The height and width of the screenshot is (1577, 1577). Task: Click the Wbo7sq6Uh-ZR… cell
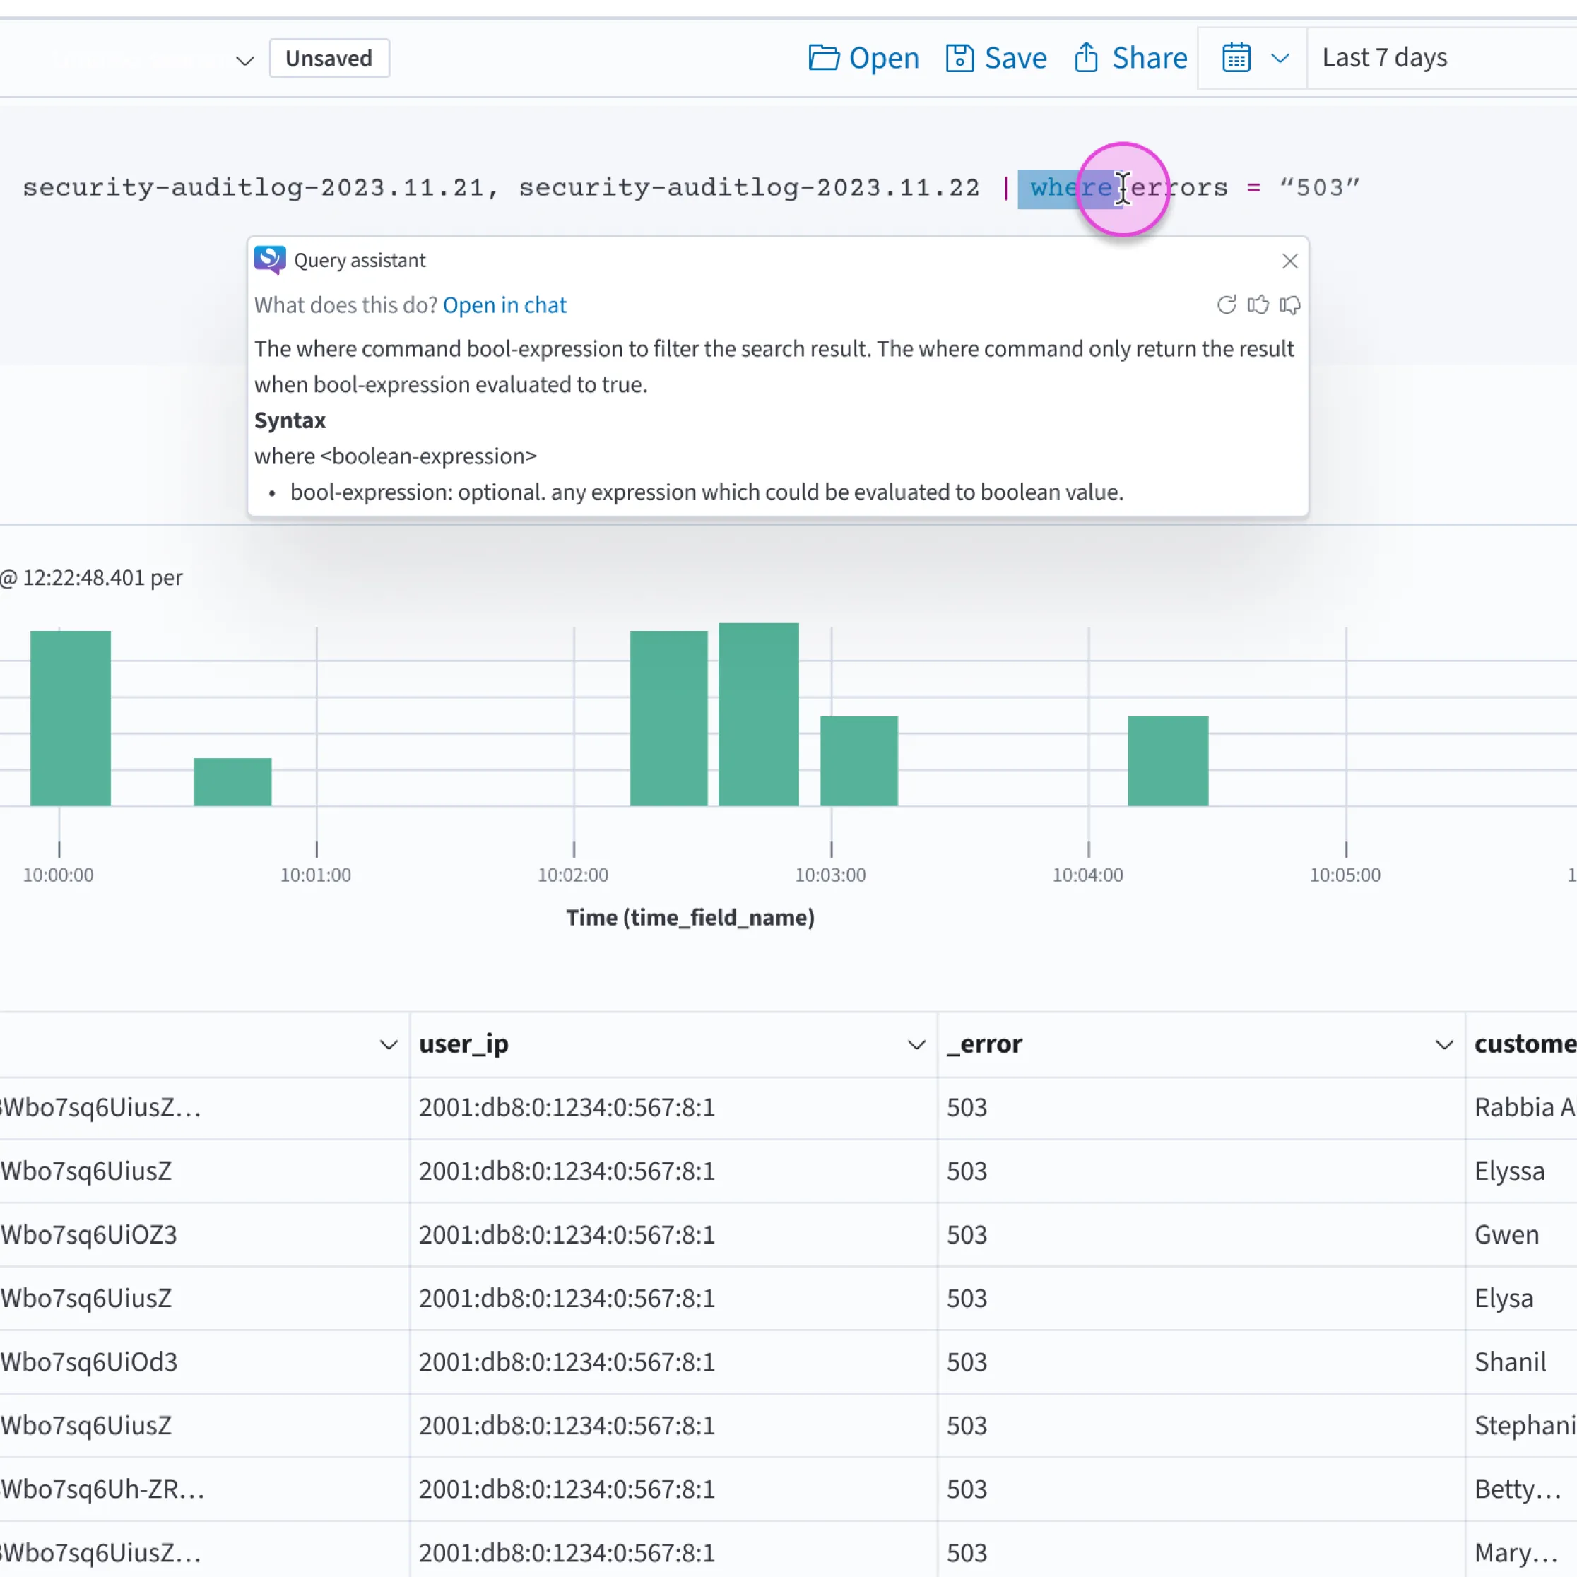[103, 1489]
